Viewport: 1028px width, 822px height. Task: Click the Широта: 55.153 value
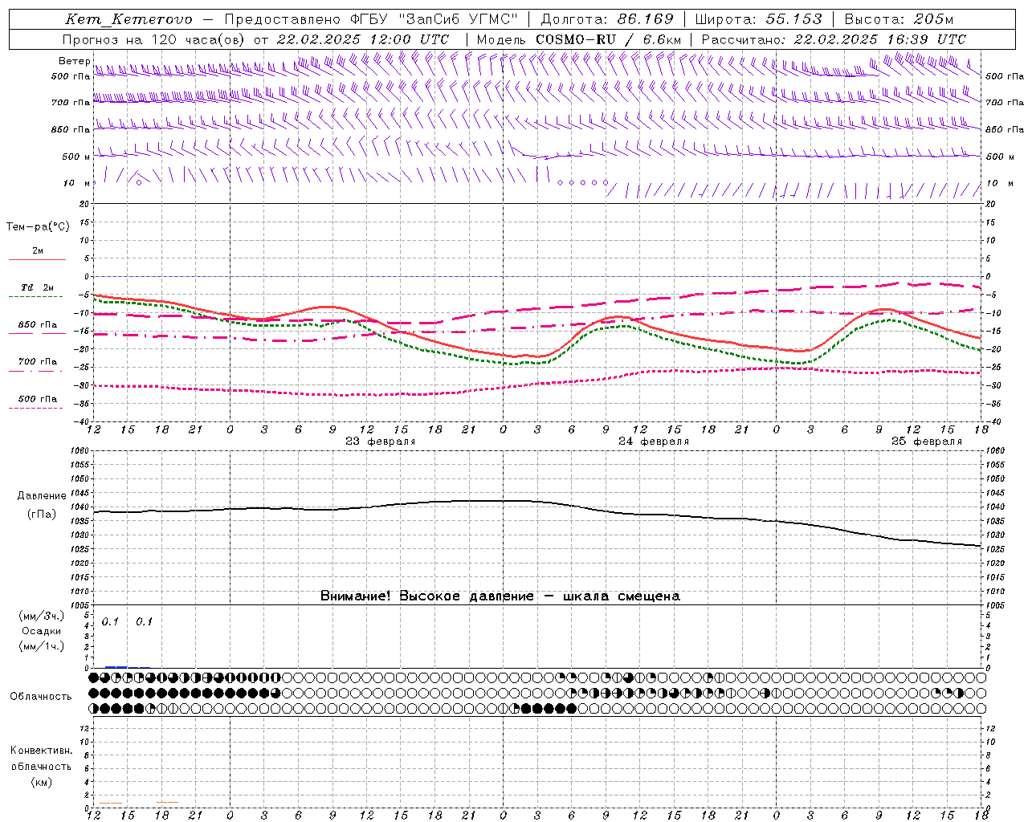(758, 19)
